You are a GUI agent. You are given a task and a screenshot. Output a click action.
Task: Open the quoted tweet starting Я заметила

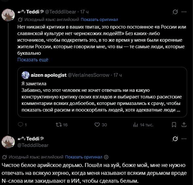point(102,92)
